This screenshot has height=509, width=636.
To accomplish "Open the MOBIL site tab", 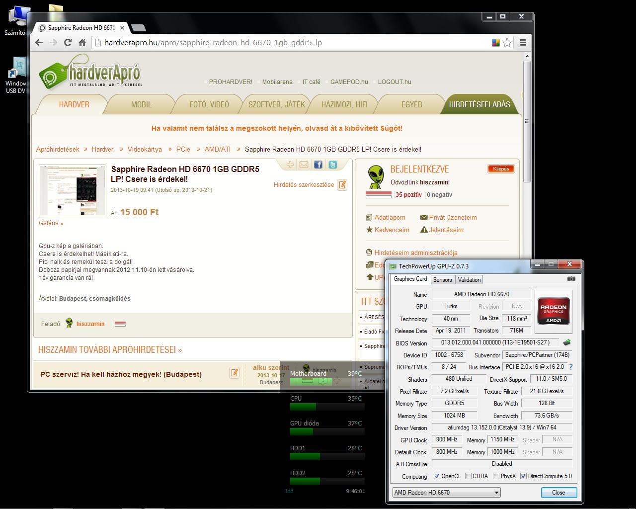I will click(x=141, y=104).
